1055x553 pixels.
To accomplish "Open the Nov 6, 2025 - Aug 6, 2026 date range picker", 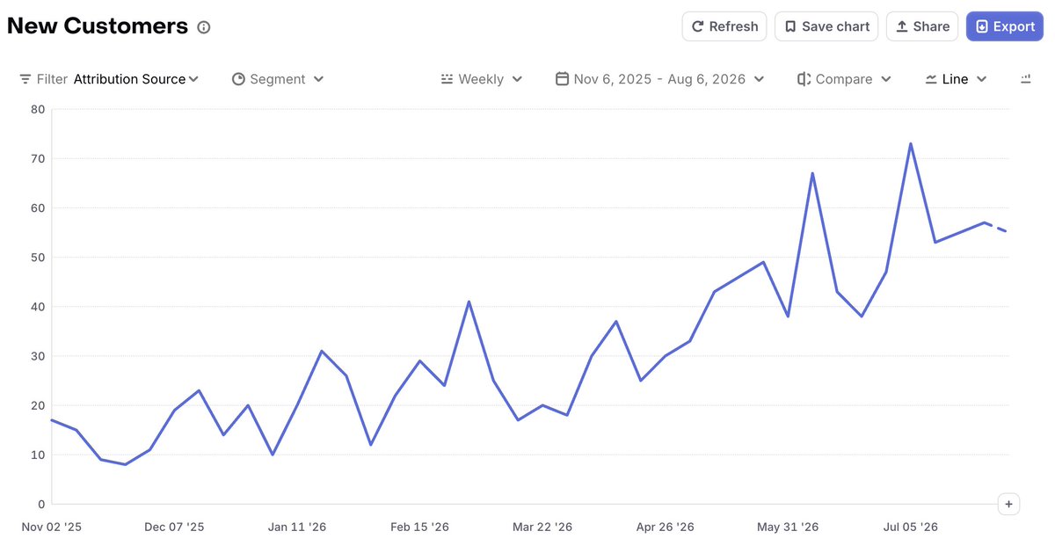I will tap(660, 79).
